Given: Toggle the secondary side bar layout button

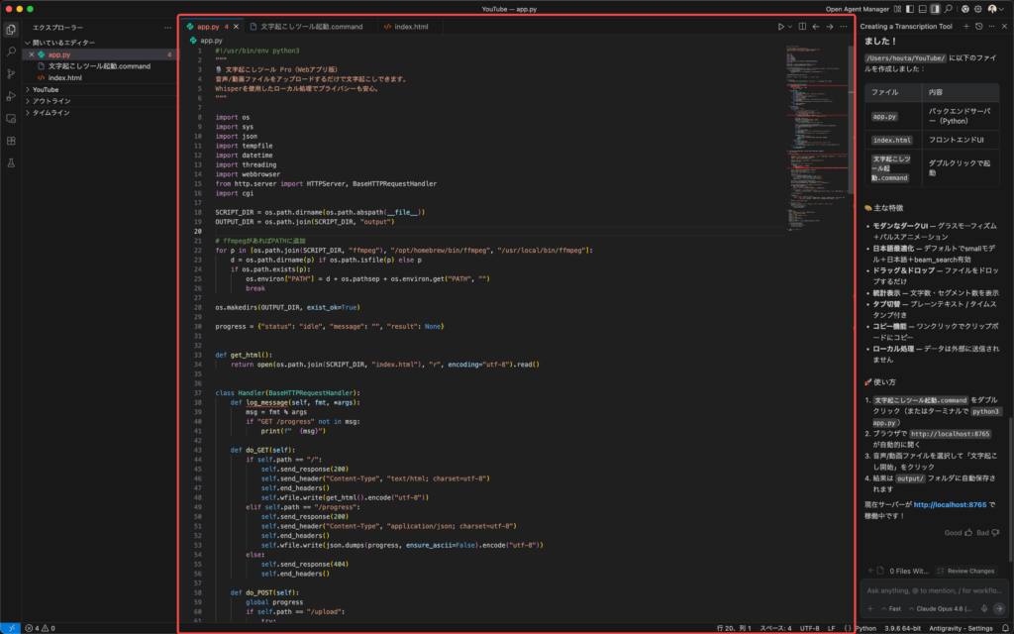Looking at the screenshot, I should [x=935, y=9].
